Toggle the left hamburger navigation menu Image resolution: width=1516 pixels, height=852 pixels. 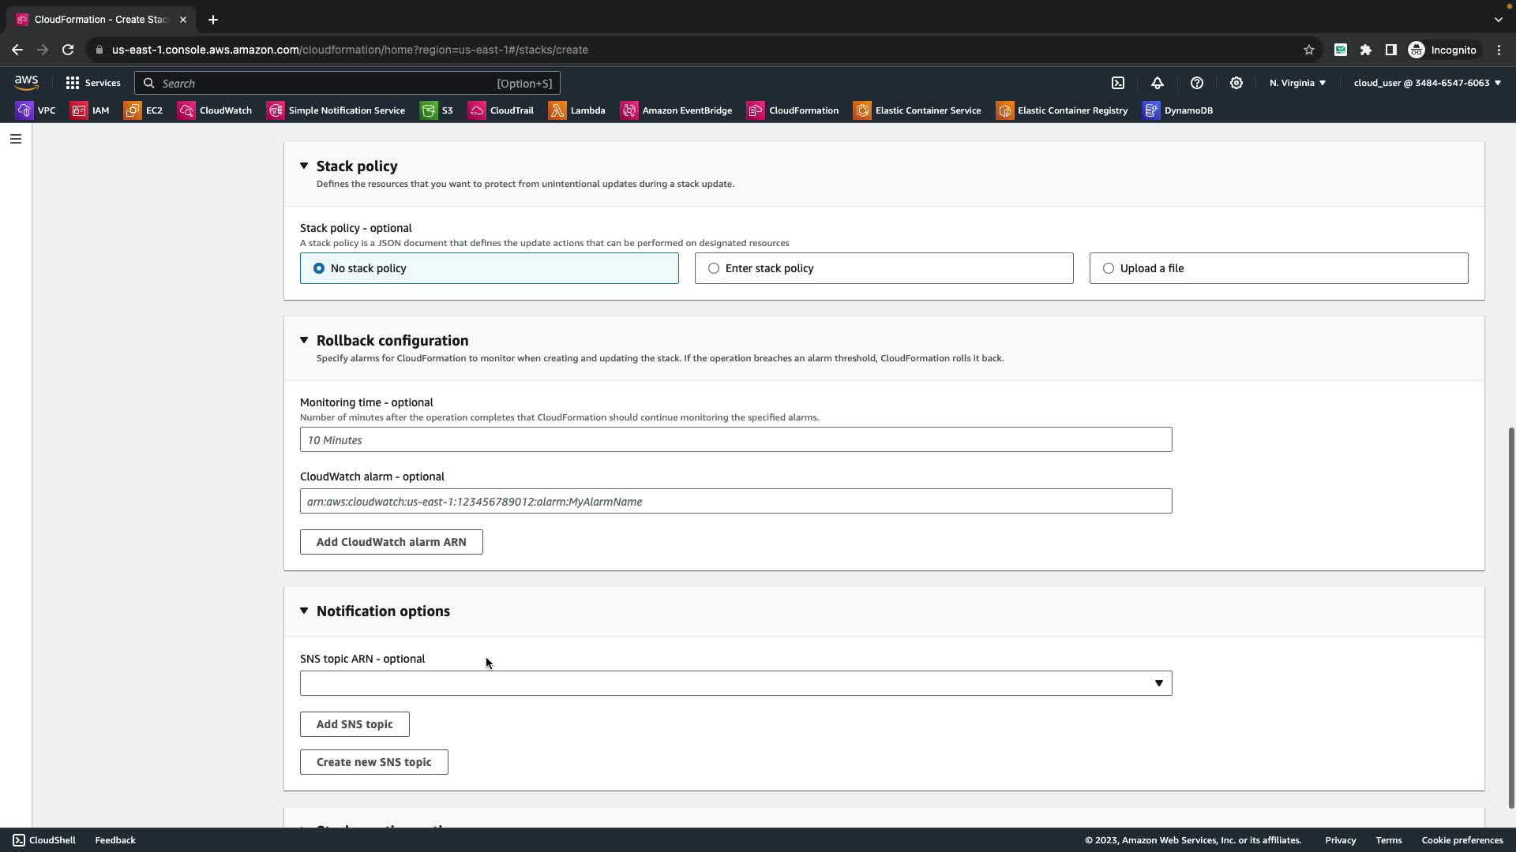[16, 139]
